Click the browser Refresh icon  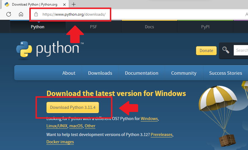(9, 14)
